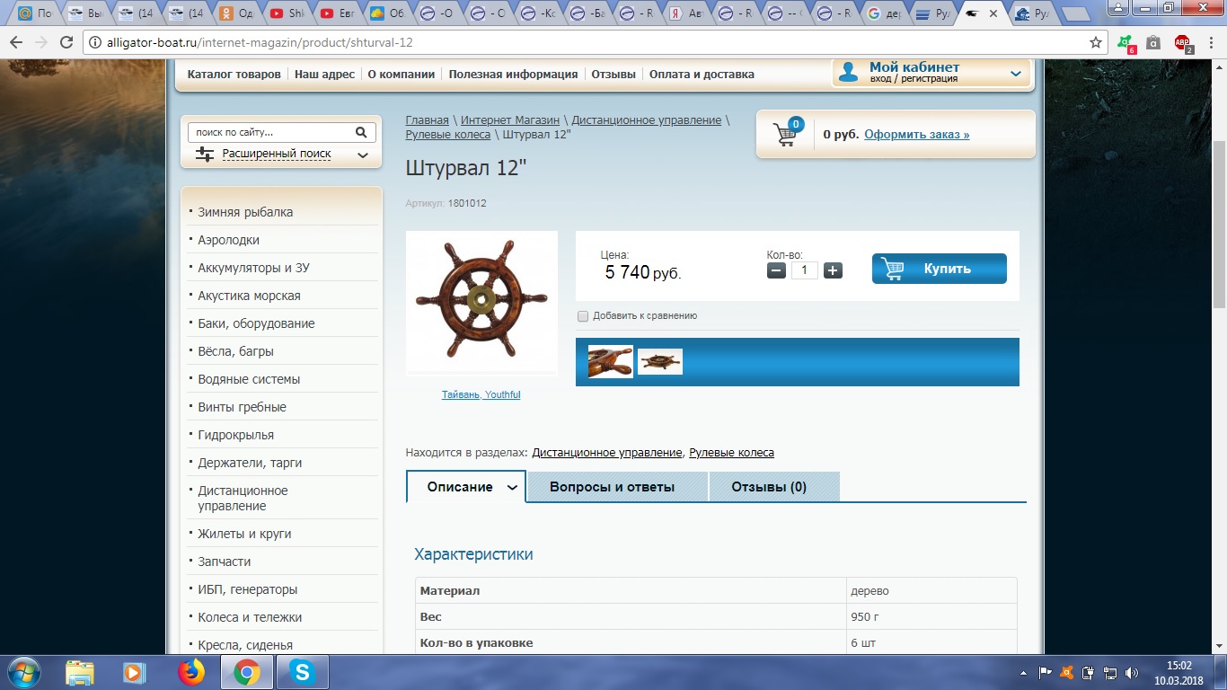Click the search magnifier icon
Image resolution: width=1227 pixels, height=690 pixels.
361,132
